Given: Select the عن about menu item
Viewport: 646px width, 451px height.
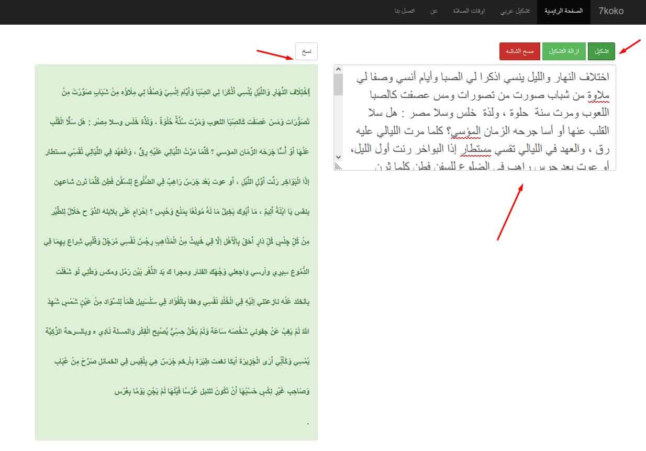Looking at the screenshot, I should (434, 12).
